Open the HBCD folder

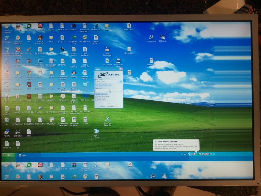click(x=51, y=39)
